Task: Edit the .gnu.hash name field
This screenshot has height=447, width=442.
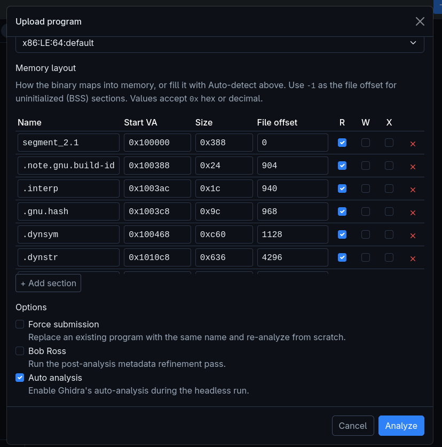Action: click(68, 211)
